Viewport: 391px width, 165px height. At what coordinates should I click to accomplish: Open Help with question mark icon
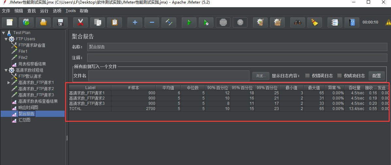coord(352,22)
